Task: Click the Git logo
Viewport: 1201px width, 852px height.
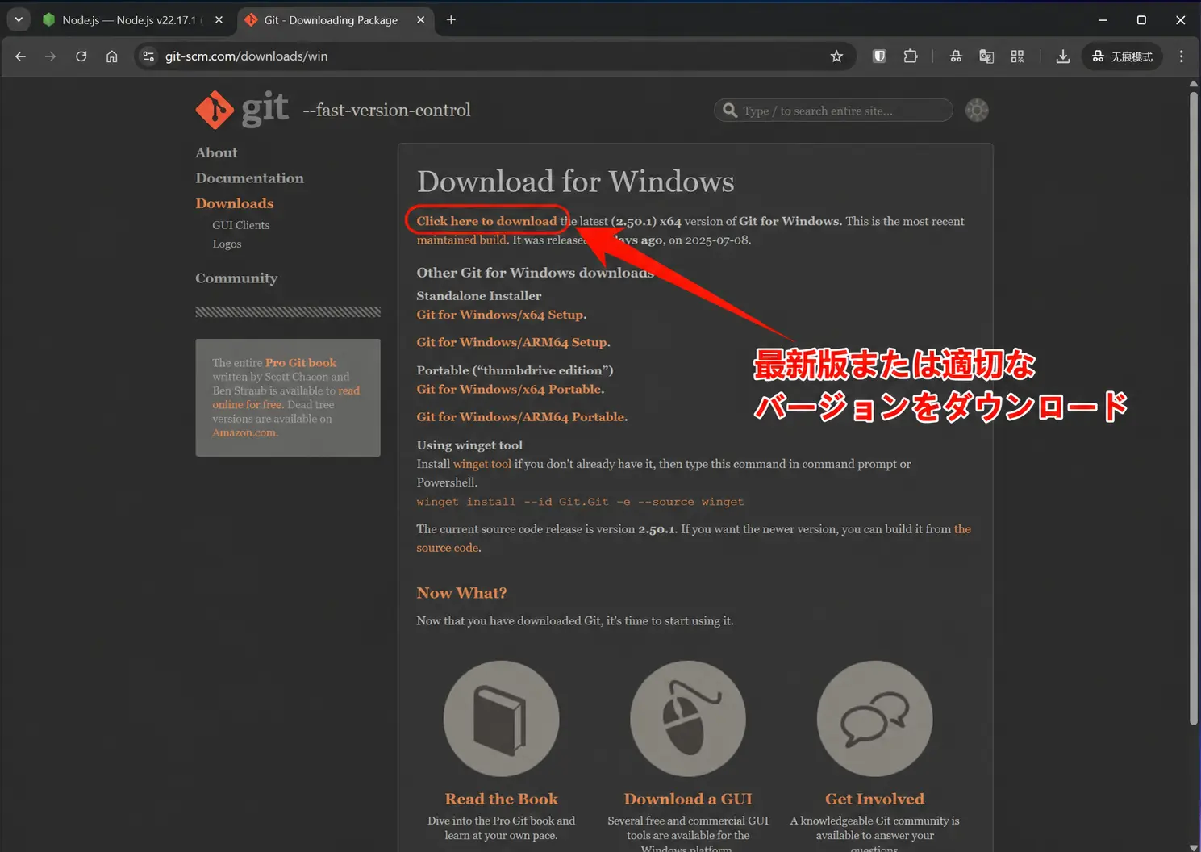Action: pos(242,109)
